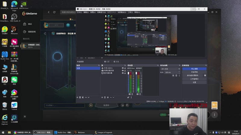Adjust the microphone/Aux volume slider handle
The width and height of the screenshot is (241, 135).
pos(129,73)
